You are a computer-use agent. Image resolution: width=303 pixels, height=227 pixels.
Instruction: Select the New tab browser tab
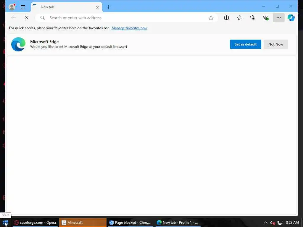(x=67, y=7)
